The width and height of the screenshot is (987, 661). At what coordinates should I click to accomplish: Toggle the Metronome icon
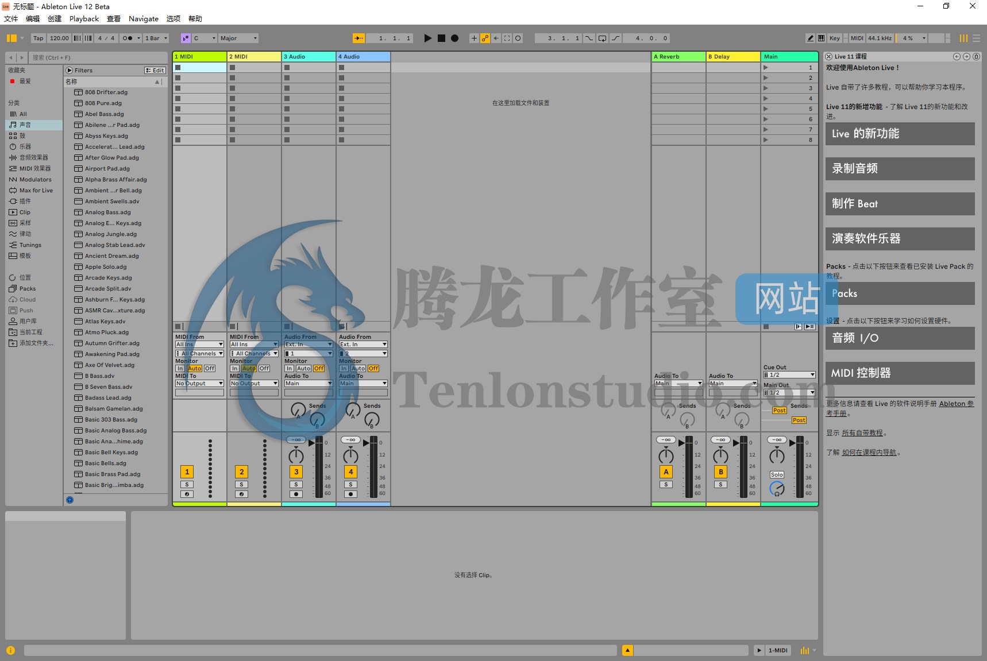(128, 38)
